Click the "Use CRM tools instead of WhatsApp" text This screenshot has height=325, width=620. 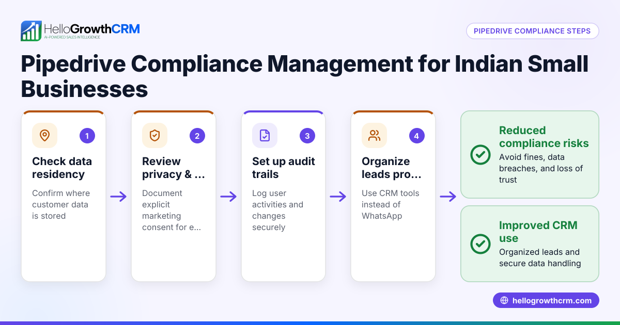tap(391, 204)
